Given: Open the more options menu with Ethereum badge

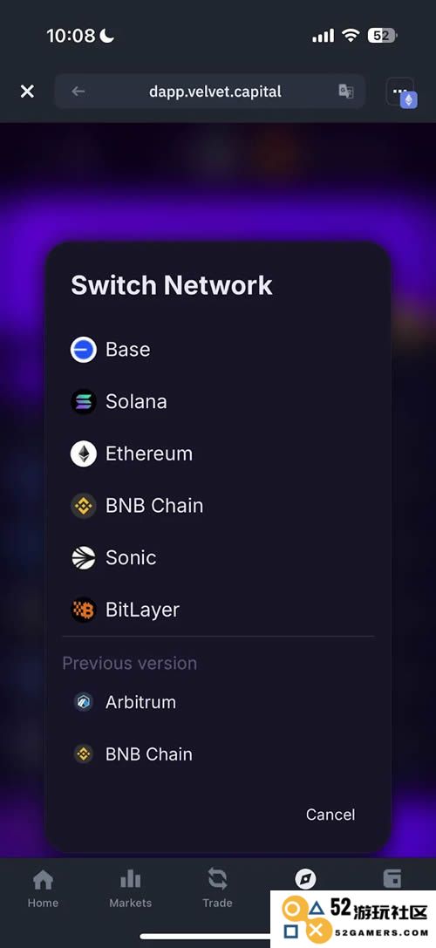Looking at the screenshot, I should pos(401,92).
